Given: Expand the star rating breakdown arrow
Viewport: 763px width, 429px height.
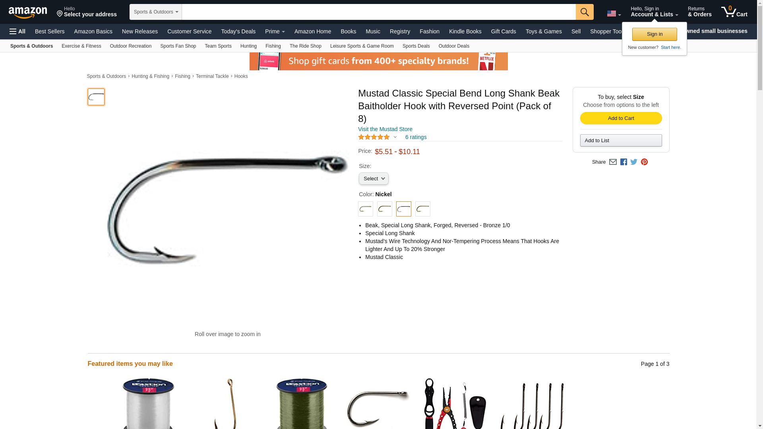Looking at the screenshot, I should pos(395,137).
